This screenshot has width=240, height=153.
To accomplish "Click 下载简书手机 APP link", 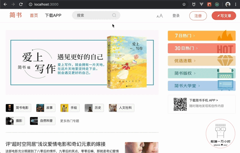I will click(x=203, y=100).
